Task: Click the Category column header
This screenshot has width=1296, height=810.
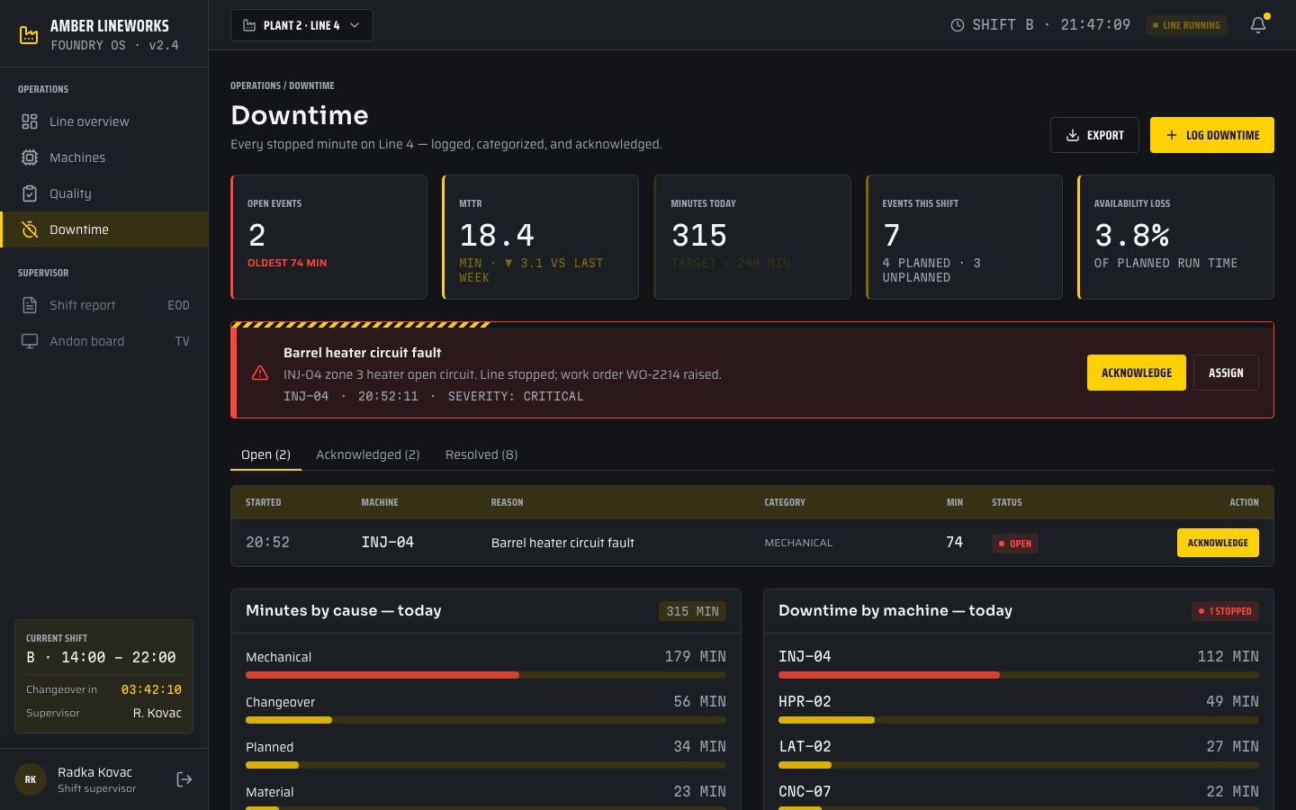Action: tap(785, 502)
